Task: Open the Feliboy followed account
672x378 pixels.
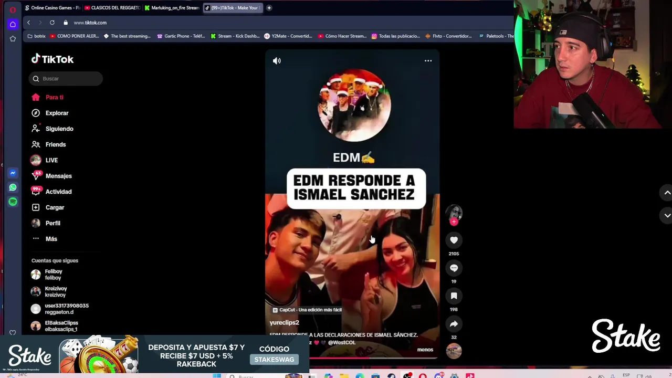Action: point(47,275)
